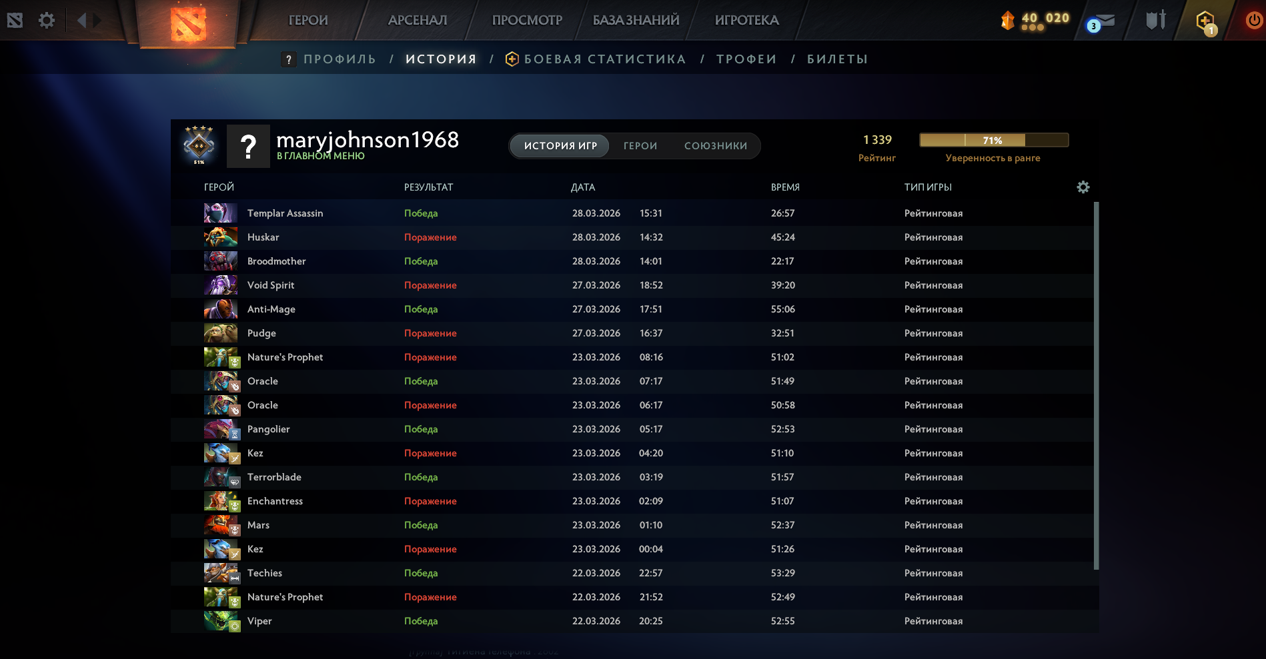Click the Dota Plus hexagon icon
The height and width of the screenshot is (659, 1266).
pyautogui.click(x=1205, y=21)
